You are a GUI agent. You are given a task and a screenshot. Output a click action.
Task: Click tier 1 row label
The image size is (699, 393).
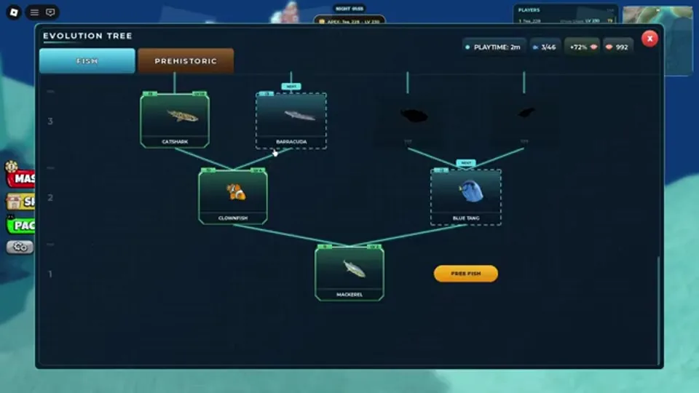click(50, 274)
